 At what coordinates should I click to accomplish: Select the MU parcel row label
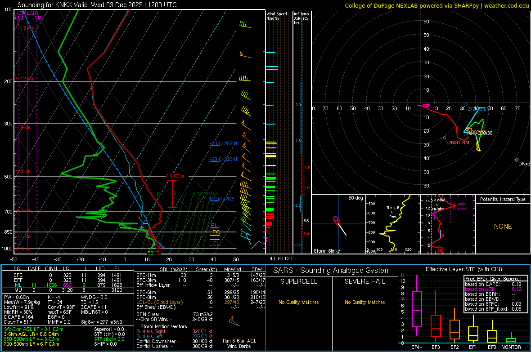pos(18,290)
